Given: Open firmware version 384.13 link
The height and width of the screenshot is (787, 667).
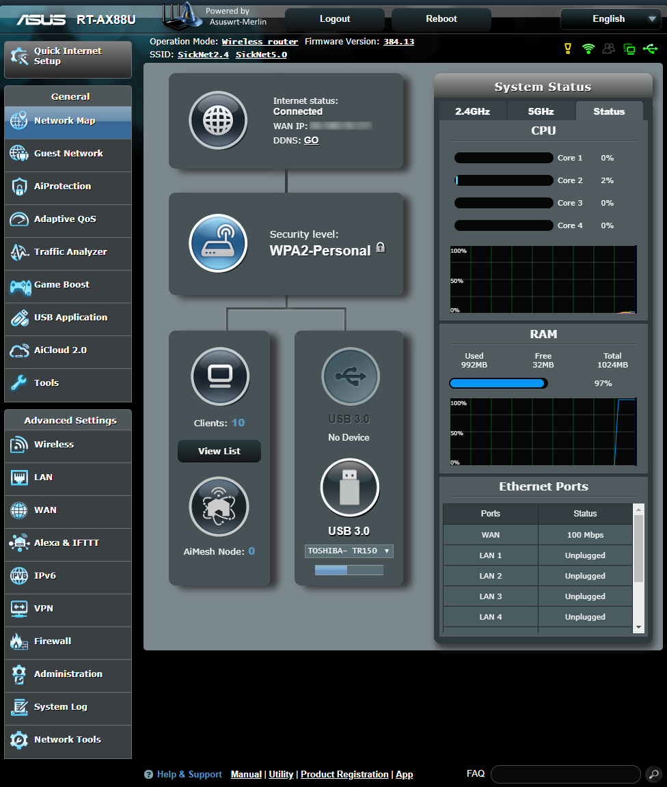Looking at the screenshot, I should click(399, 42).
